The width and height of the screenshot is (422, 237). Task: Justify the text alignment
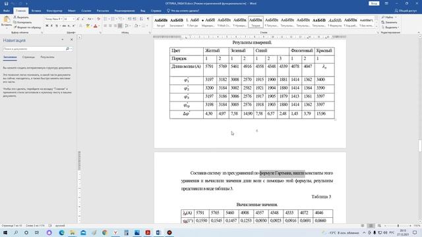point(120,26)
